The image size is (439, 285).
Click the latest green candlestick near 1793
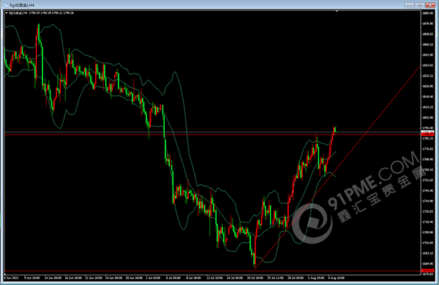(x=335, y=129)
